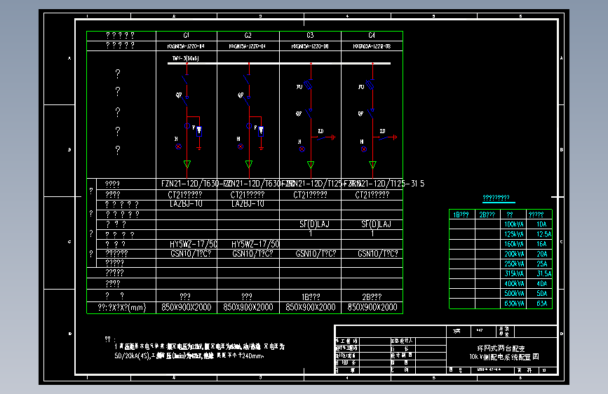Click the 160kVA cell in the cyan table

(x=514, y=244)
